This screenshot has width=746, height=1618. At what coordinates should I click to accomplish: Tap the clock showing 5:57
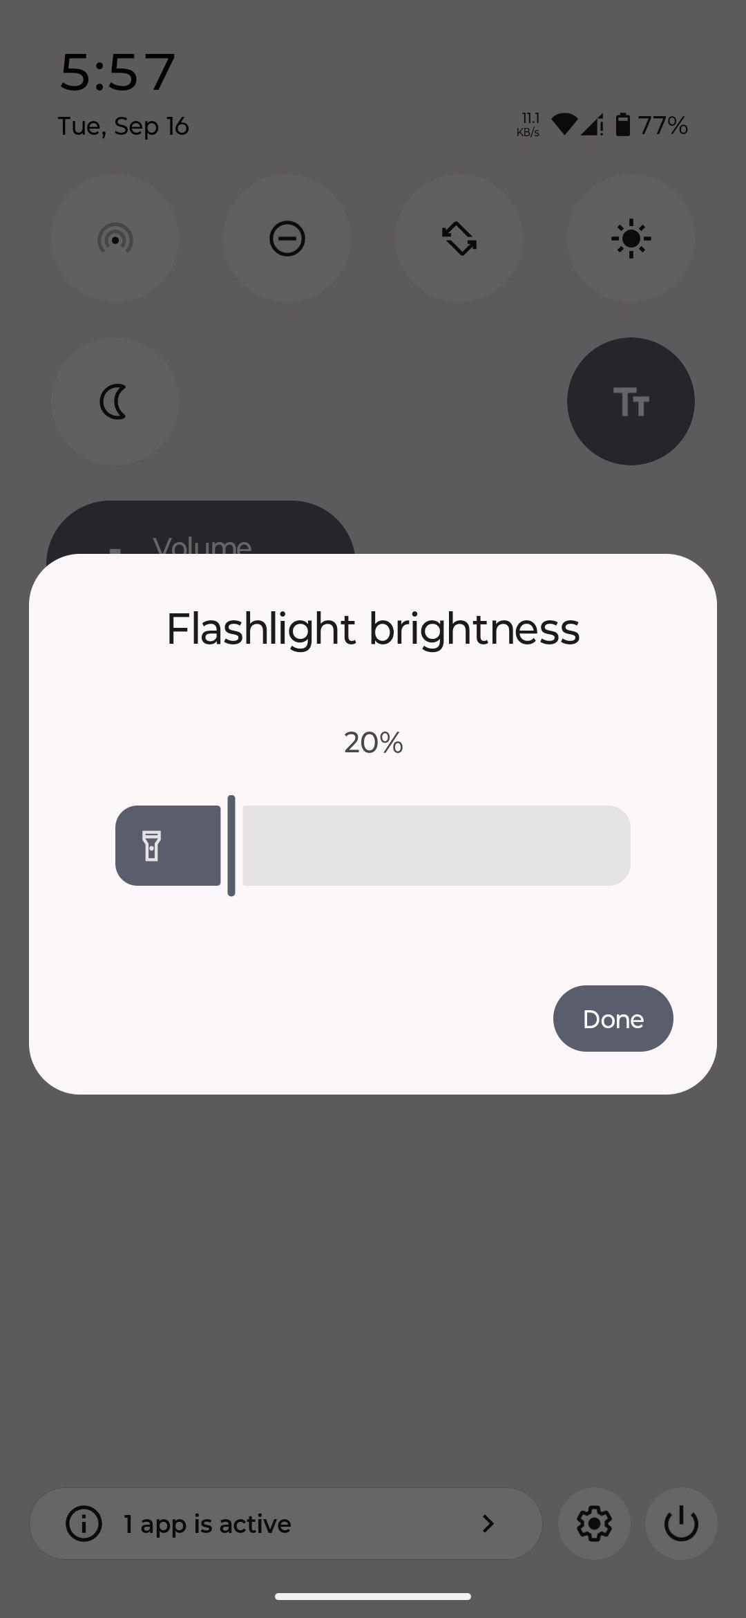pyautogui.click(x=117, y=72)
